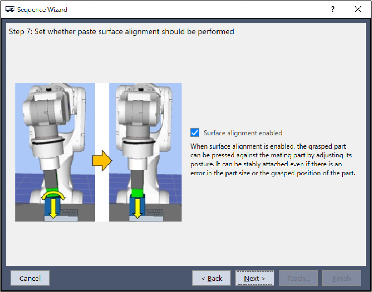
Task: Click the orange arrow between the robot images
Action: coord(102,161)
